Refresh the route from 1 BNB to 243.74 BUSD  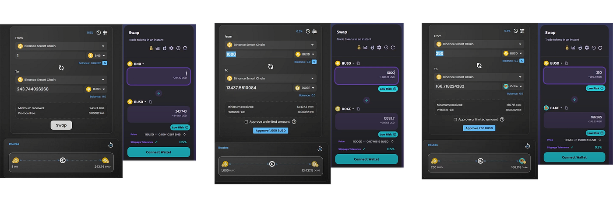[111, 145]
